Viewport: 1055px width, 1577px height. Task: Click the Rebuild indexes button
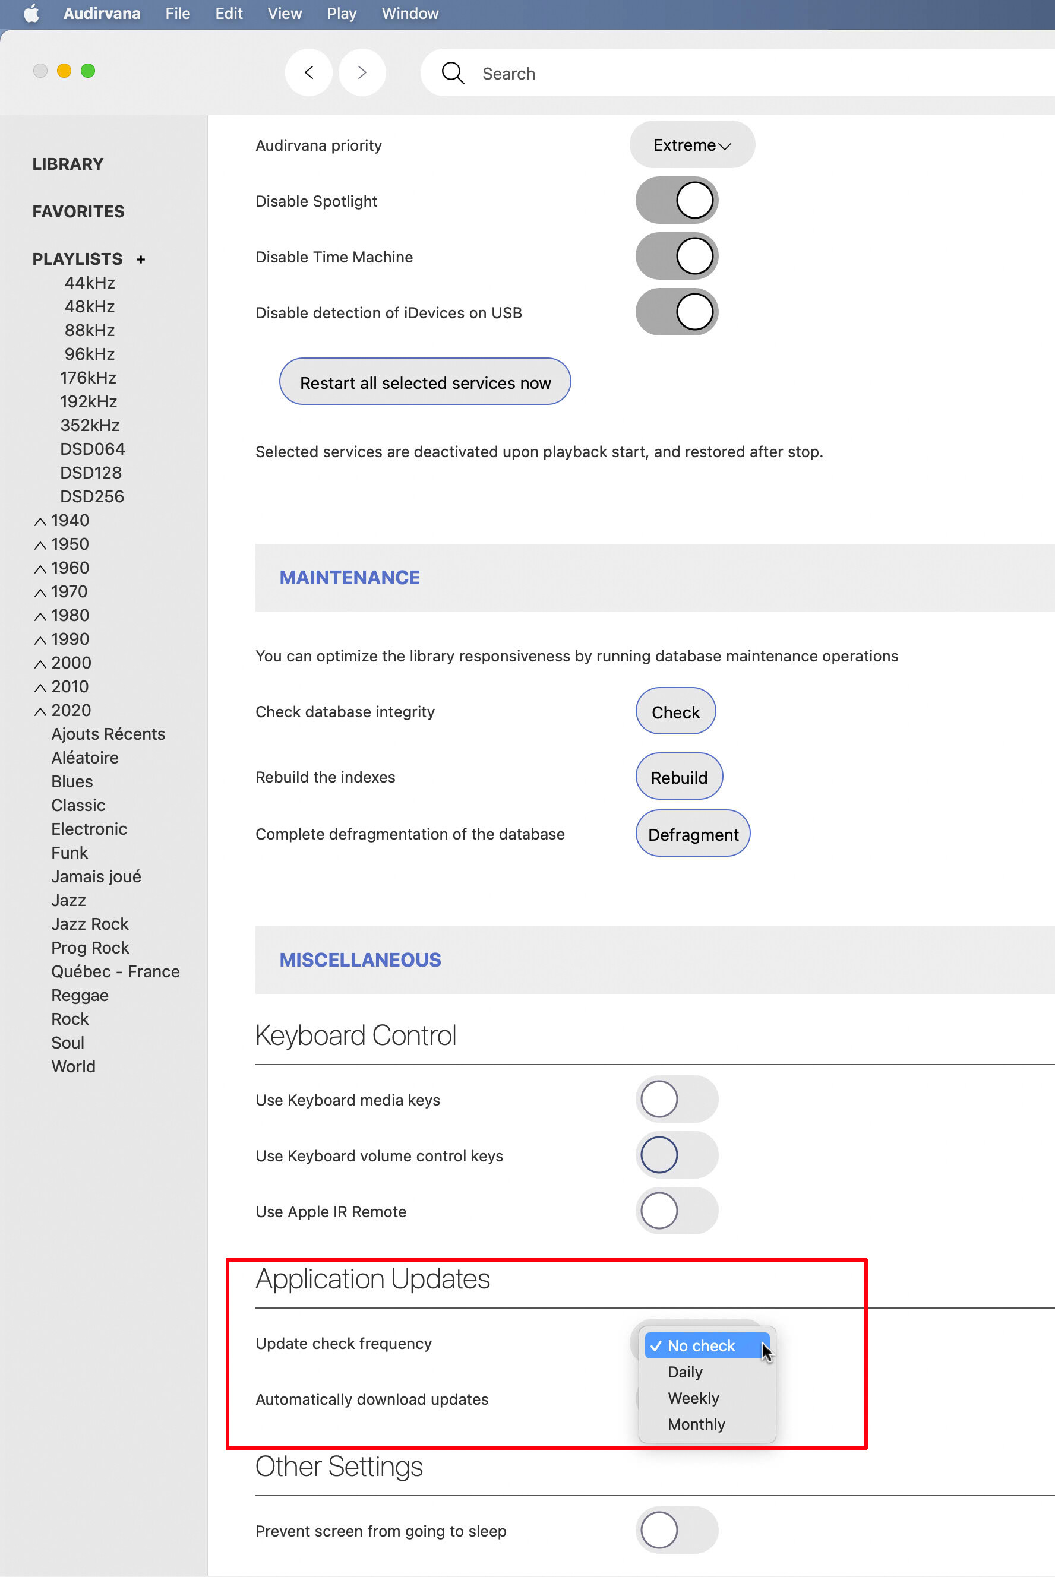click(679, 777)
